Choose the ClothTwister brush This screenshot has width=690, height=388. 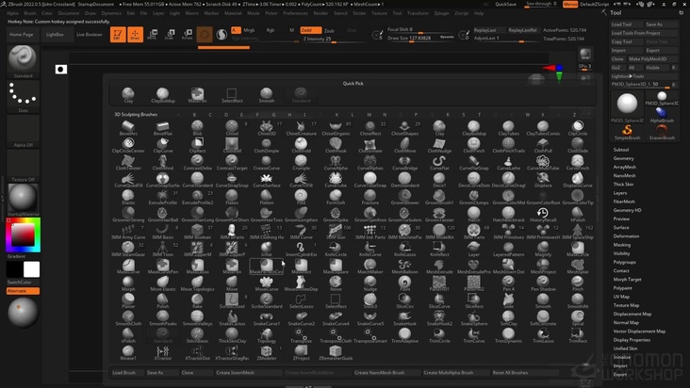point(128,163)
